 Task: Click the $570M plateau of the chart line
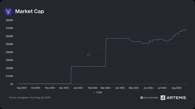click(x=118, y=38)
